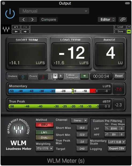Toggle Follow Transport green arrow button

coord(84,76)
